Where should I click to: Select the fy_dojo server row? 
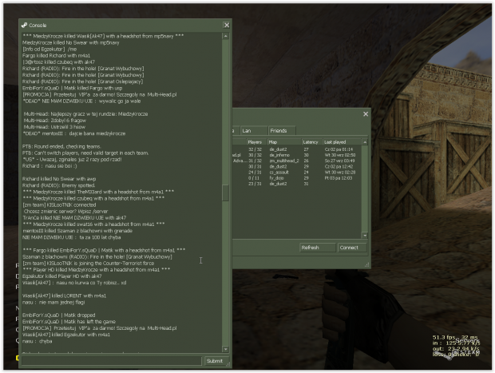[x=297, y=178]
